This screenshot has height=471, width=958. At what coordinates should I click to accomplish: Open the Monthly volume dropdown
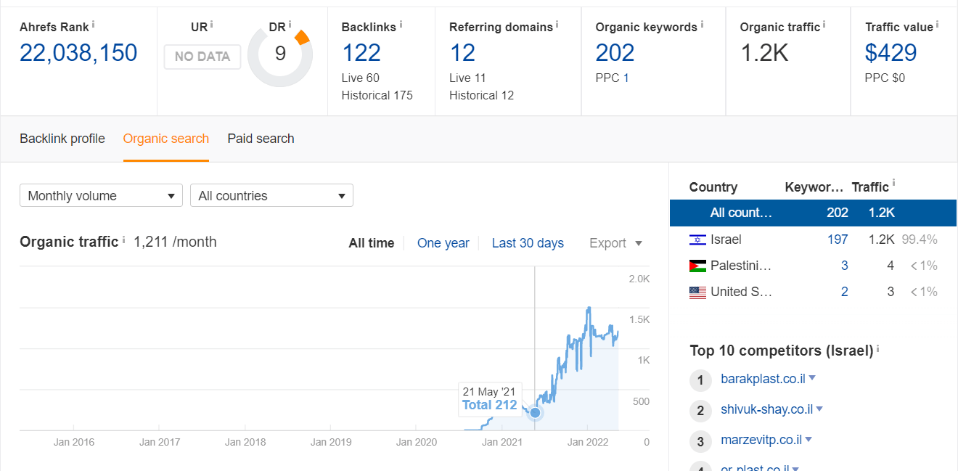tap(101, 196)
